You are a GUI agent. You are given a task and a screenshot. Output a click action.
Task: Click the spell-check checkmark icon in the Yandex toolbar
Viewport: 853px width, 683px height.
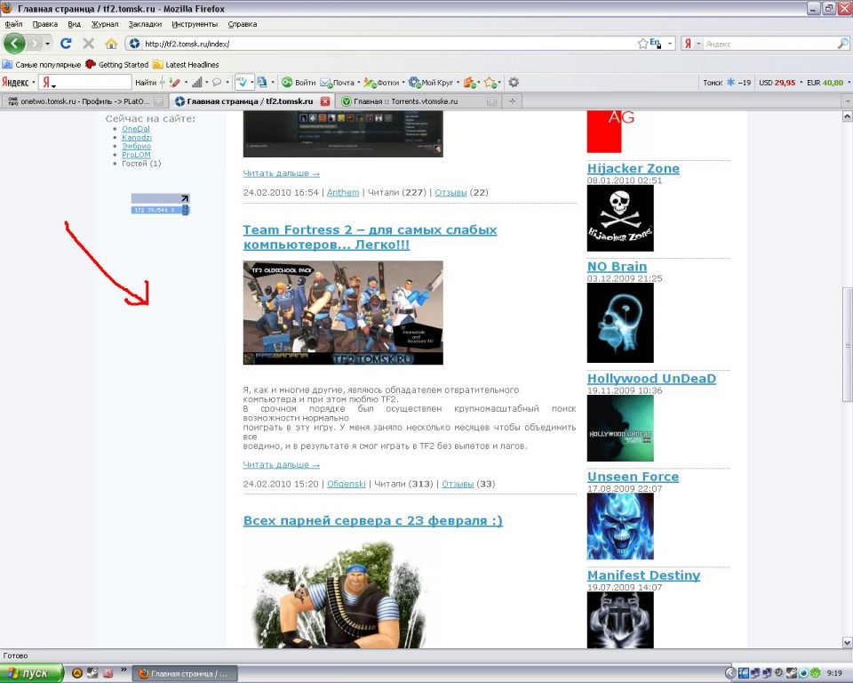click(x=242, y=83)
